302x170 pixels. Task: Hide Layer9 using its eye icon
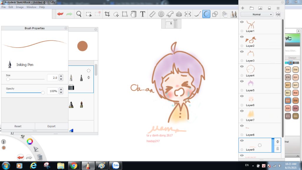[242, 141]
